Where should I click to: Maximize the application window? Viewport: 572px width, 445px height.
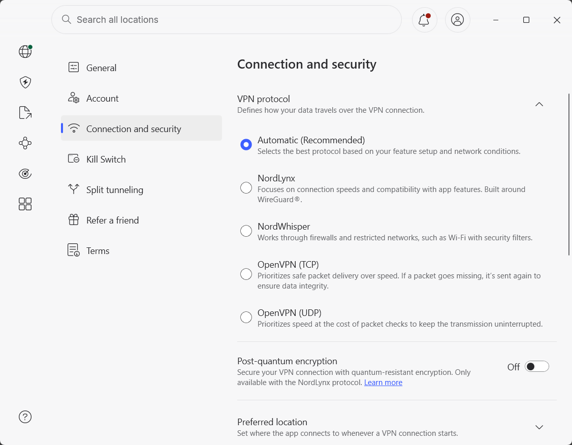pos(526,20)
